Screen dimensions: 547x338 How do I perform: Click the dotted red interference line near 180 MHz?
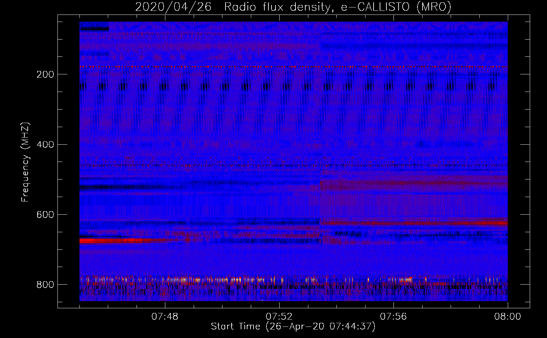[x=293, y=67]
